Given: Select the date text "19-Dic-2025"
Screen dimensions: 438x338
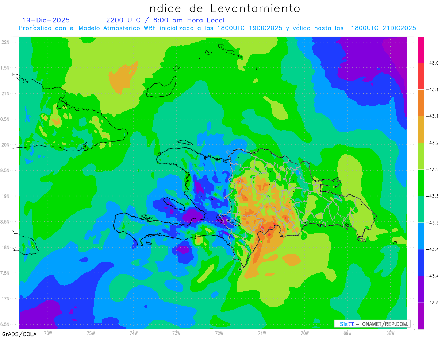Looking at the screenshot, I should [x=46, y=20].
